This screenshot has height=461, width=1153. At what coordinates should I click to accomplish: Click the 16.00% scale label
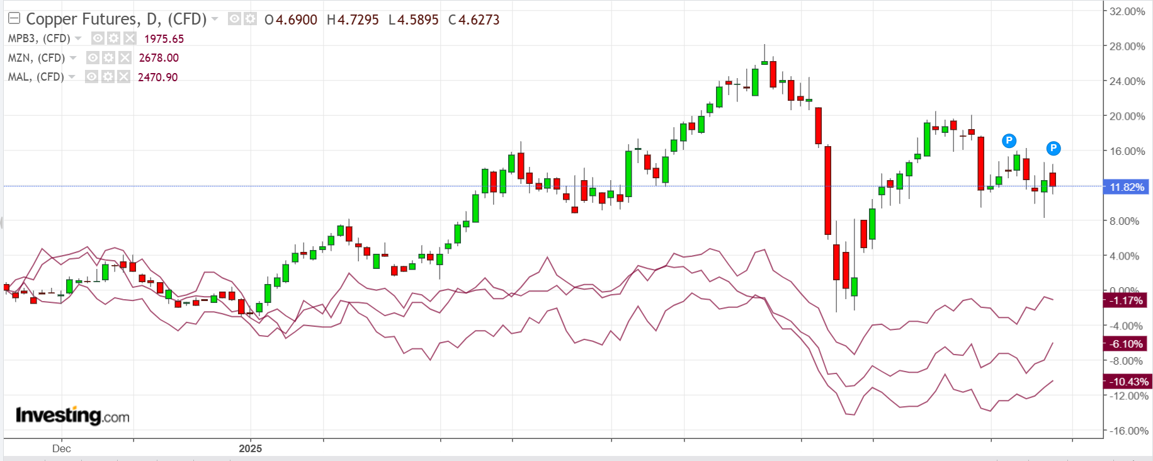point(1127,151)
